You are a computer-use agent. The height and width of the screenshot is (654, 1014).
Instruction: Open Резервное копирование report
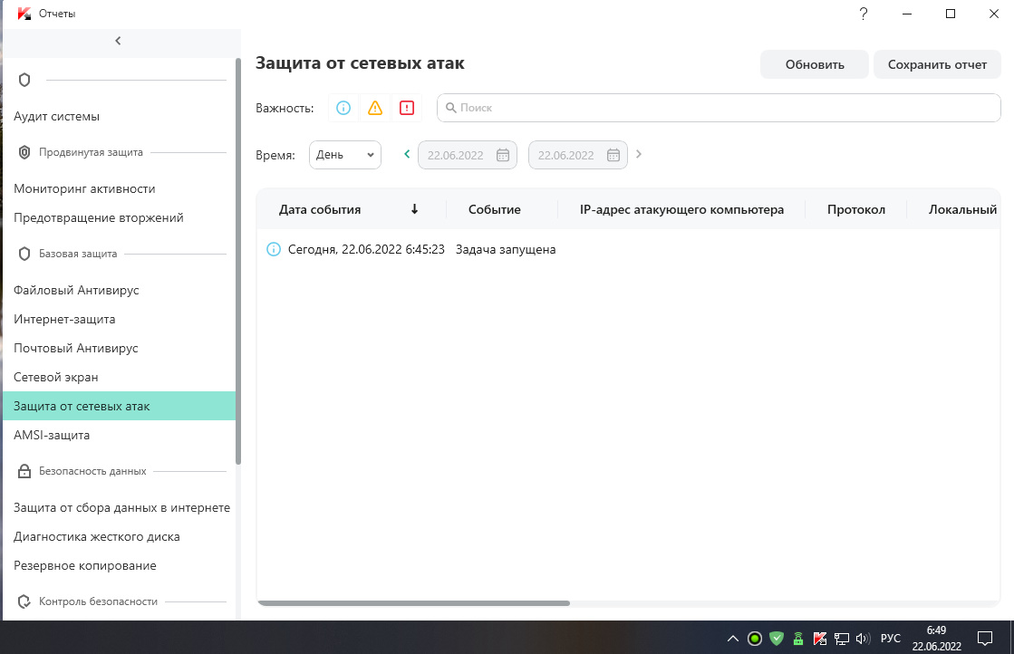click(84, 566)
